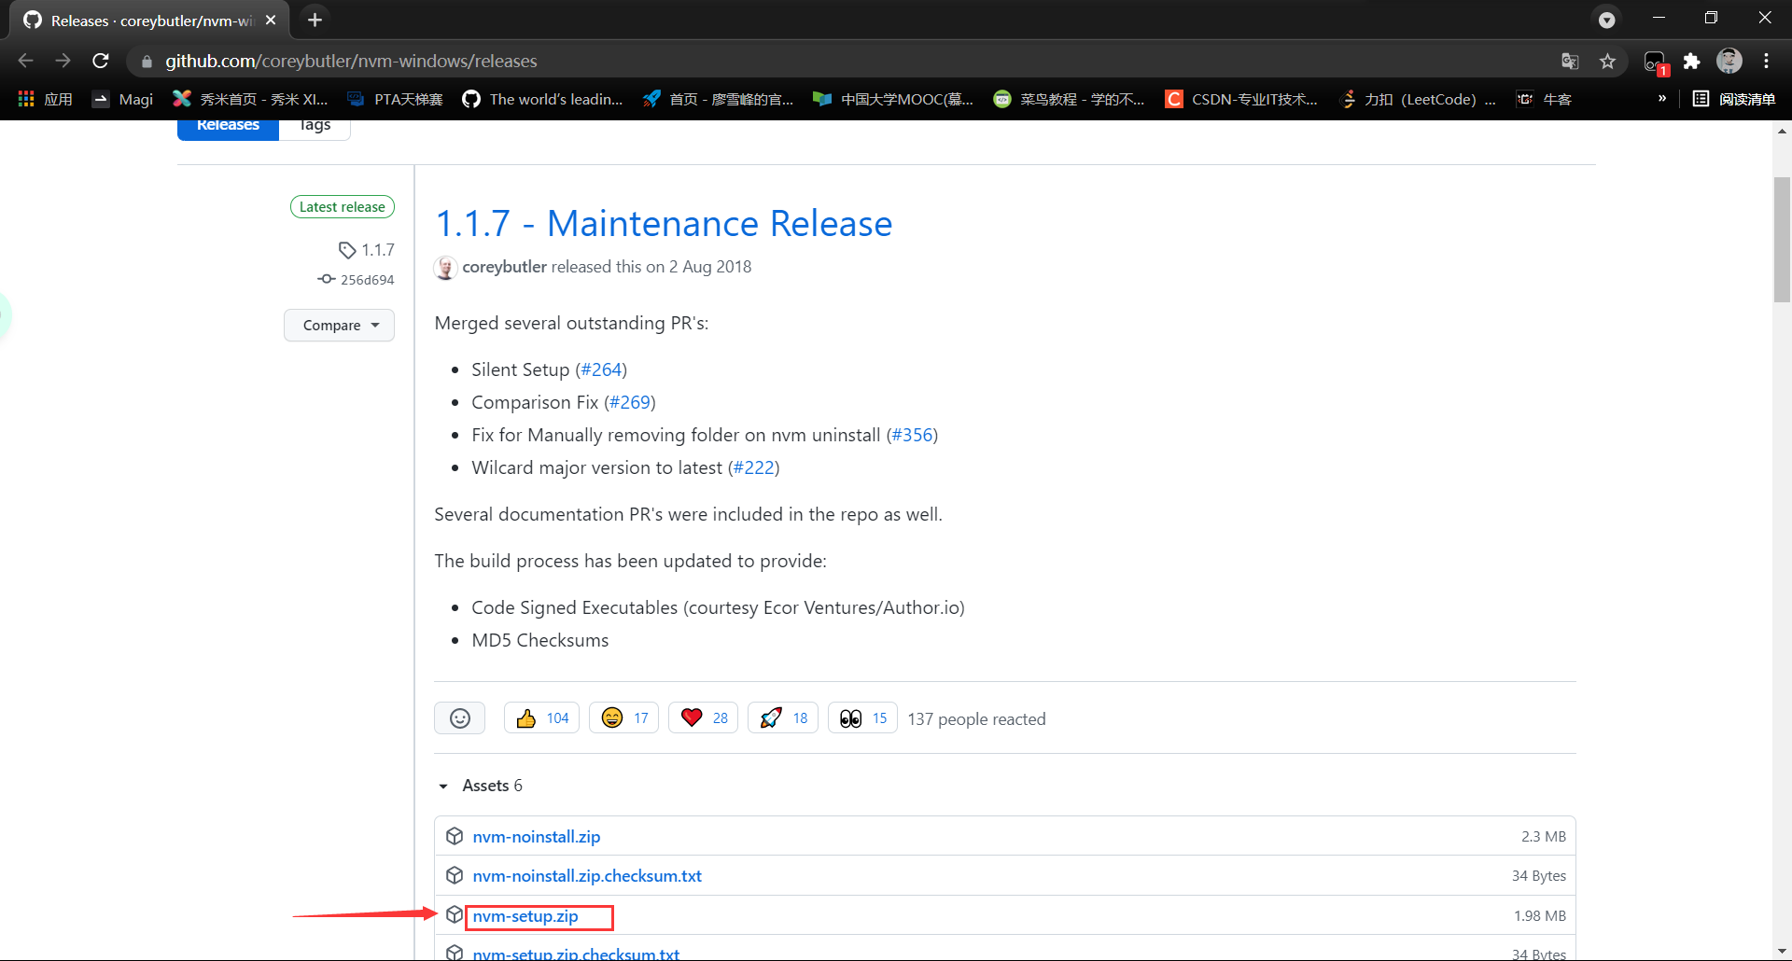Click the Latest release badge

click(343, 207)
